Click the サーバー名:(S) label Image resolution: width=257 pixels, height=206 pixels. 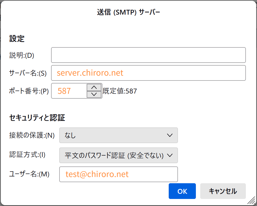pyautogui.click(x=28, y=73)
